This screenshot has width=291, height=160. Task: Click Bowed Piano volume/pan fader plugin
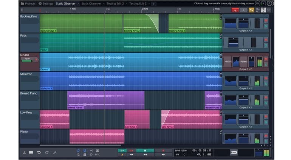pos(243,100)
